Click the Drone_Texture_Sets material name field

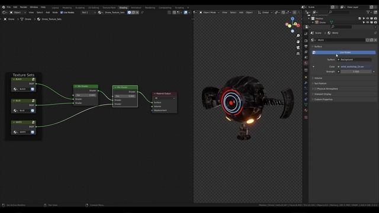pos(115,12)
